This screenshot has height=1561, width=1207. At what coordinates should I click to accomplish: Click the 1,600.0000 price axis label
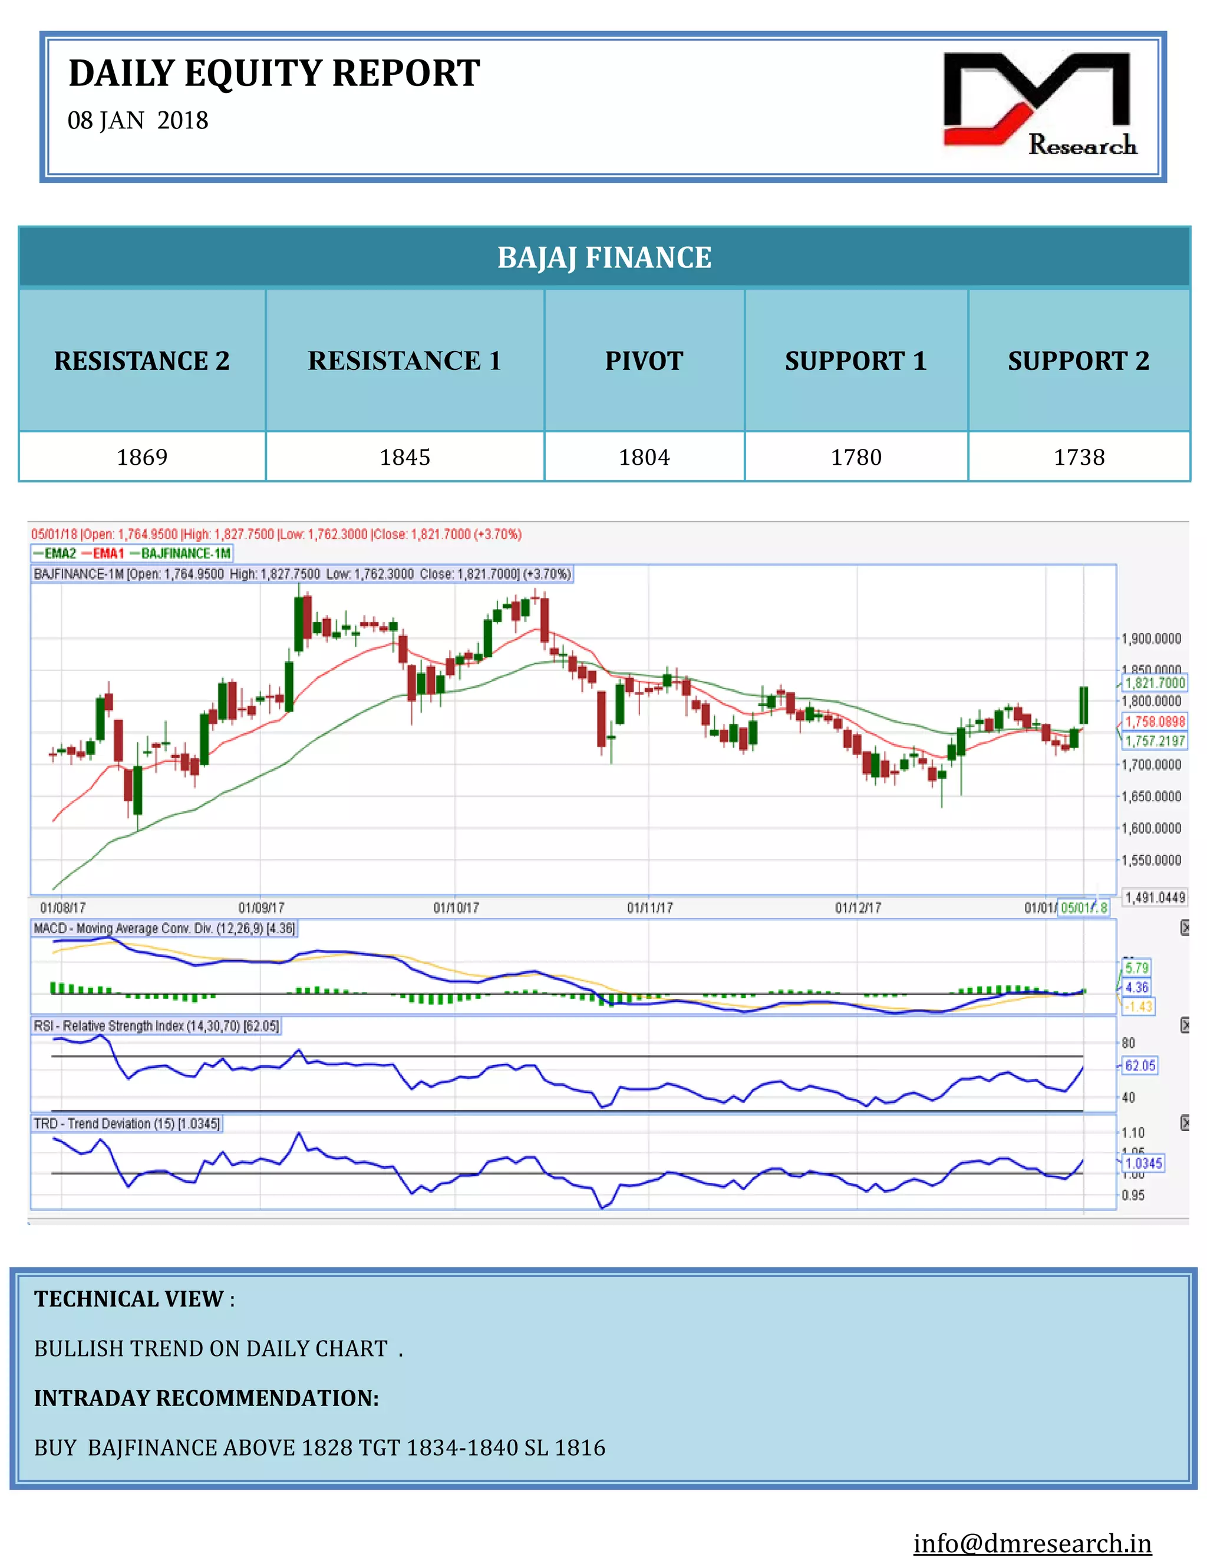point(1151,828)
